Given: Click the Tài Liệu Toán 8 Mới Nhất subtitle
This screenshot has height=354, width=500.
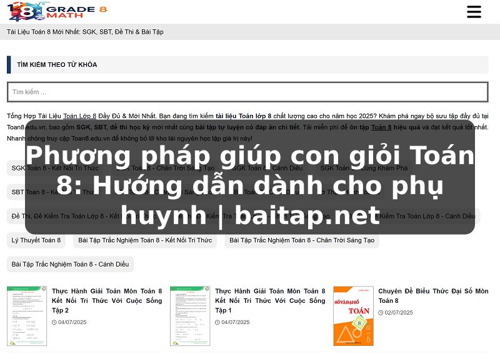Looking at the screenshot, I should pos(85,32).
